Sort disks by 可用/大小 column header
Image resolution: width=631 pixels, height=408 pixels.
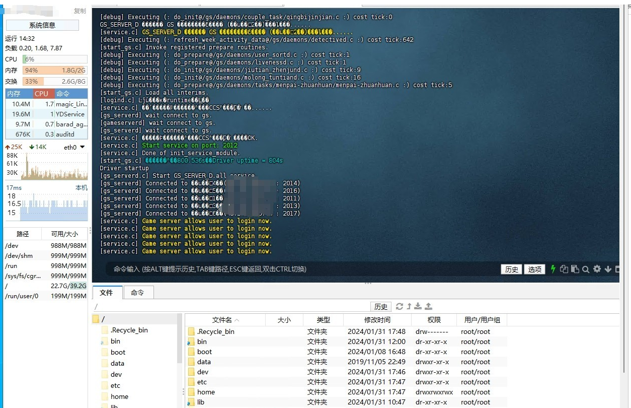pos(65,234)
